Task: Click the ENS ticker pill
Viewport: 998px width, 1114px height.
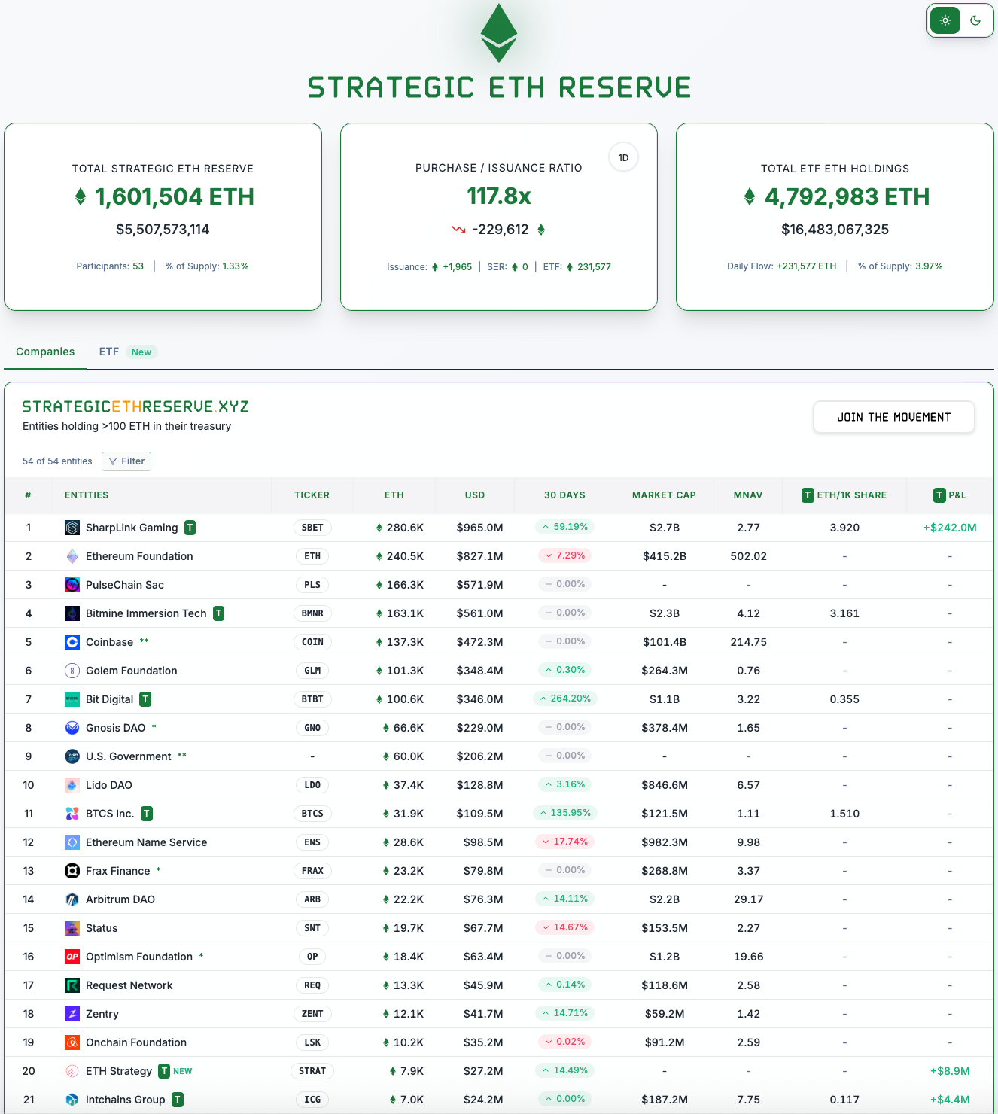Action: click(x=312, y=842)
